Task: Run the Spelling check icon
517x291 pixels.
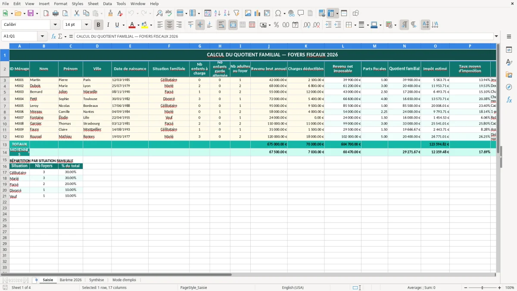Action: 169,13
